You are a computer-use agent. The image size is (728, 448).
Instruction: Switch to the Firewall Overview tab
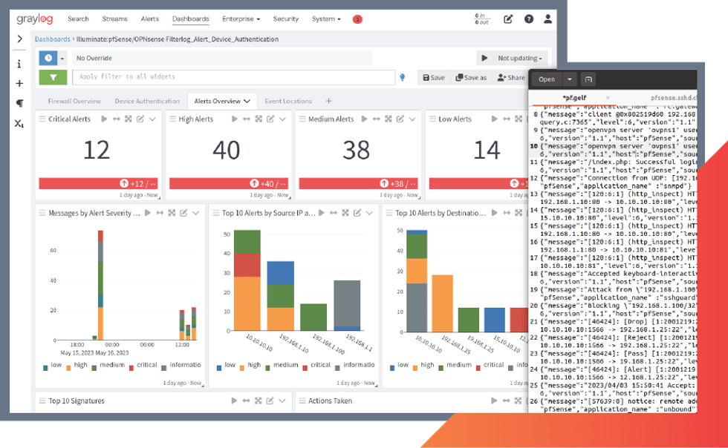point(74,101)
